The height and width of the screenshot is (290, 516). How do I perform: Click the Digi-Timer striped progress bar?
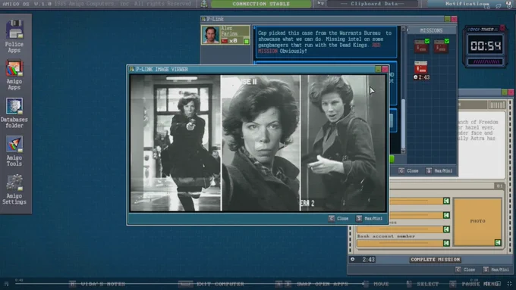click(x=486, y=62)
